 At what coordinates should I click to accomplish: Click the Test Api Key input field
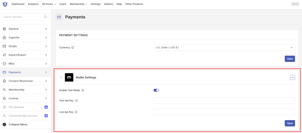224,101
